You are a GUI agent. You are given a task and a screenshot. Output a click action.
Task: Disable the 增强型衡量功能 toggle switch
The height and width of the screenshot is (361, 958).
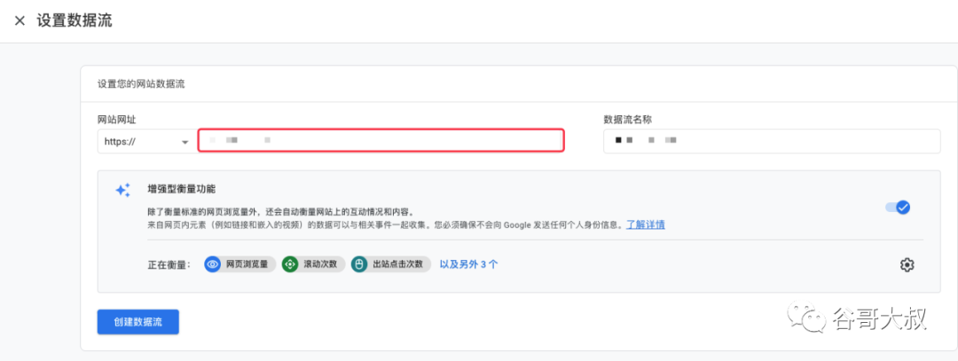point(898,208)
